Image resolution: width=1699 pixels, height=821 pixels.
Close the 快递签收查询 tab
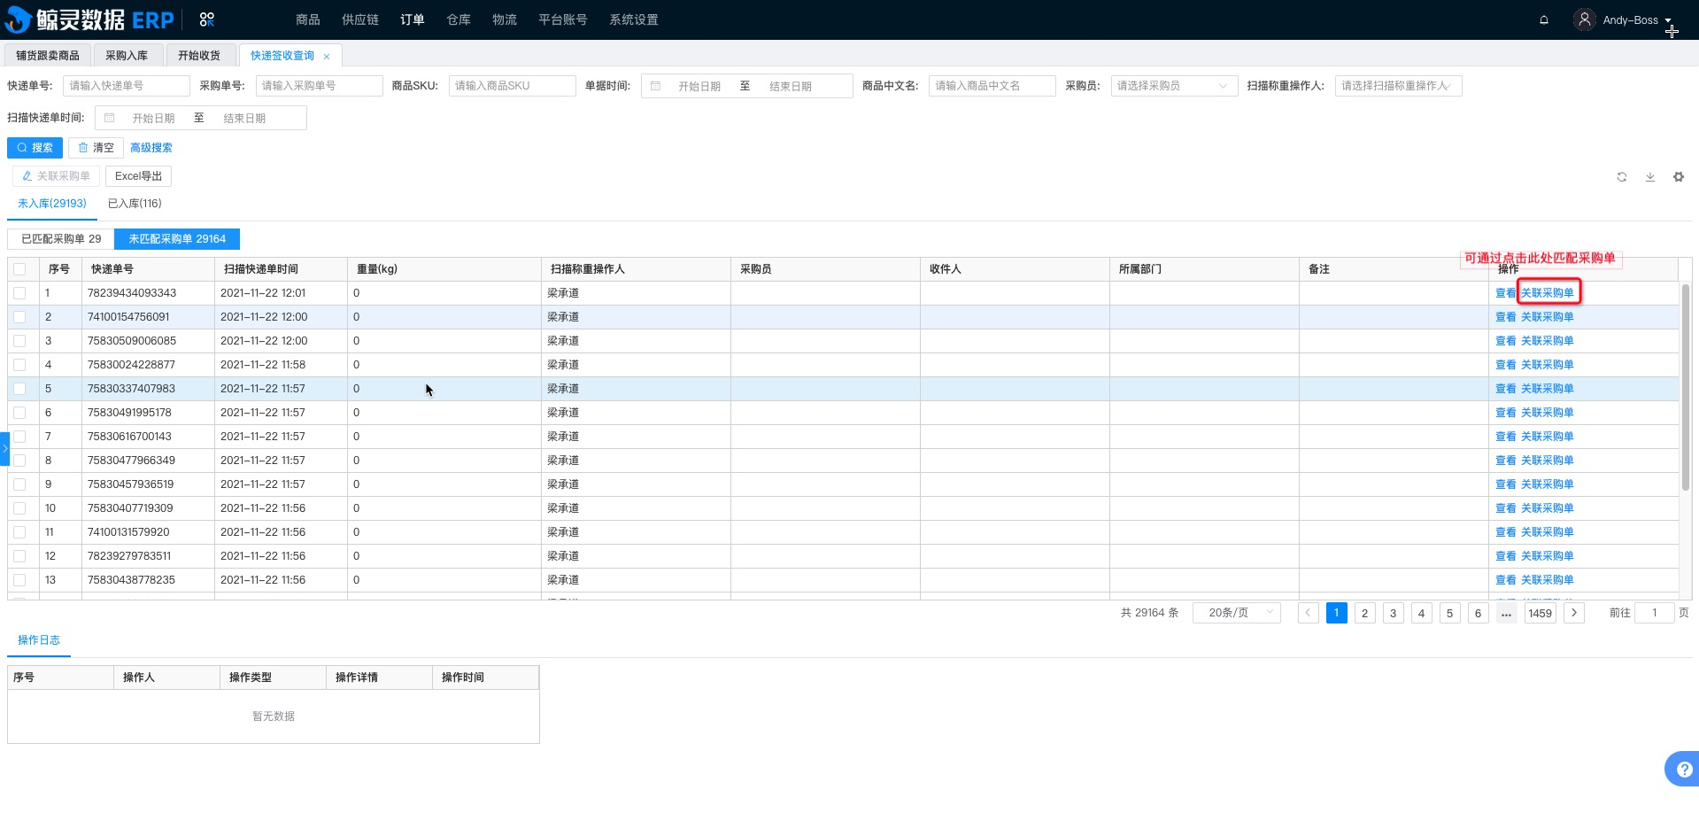tap(327, 56)
